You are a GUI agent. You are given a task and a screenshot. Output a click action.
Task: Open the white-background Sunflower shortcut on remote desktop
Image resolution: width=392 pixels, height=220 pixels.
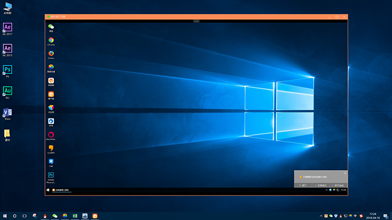point(51,82)
